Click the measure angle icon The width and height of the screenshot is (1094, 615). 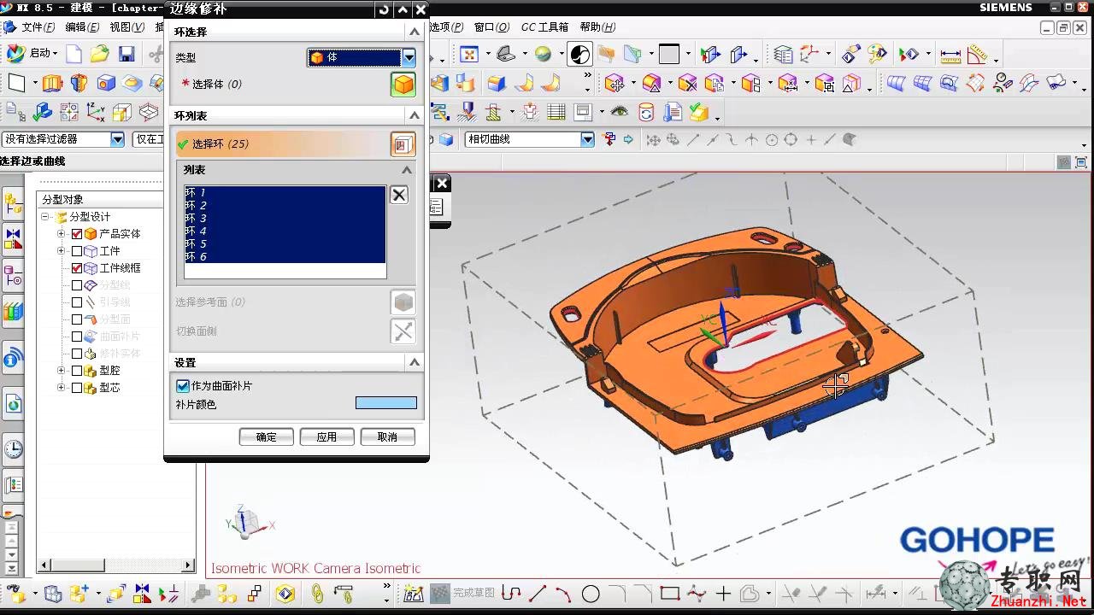(977, 55)
